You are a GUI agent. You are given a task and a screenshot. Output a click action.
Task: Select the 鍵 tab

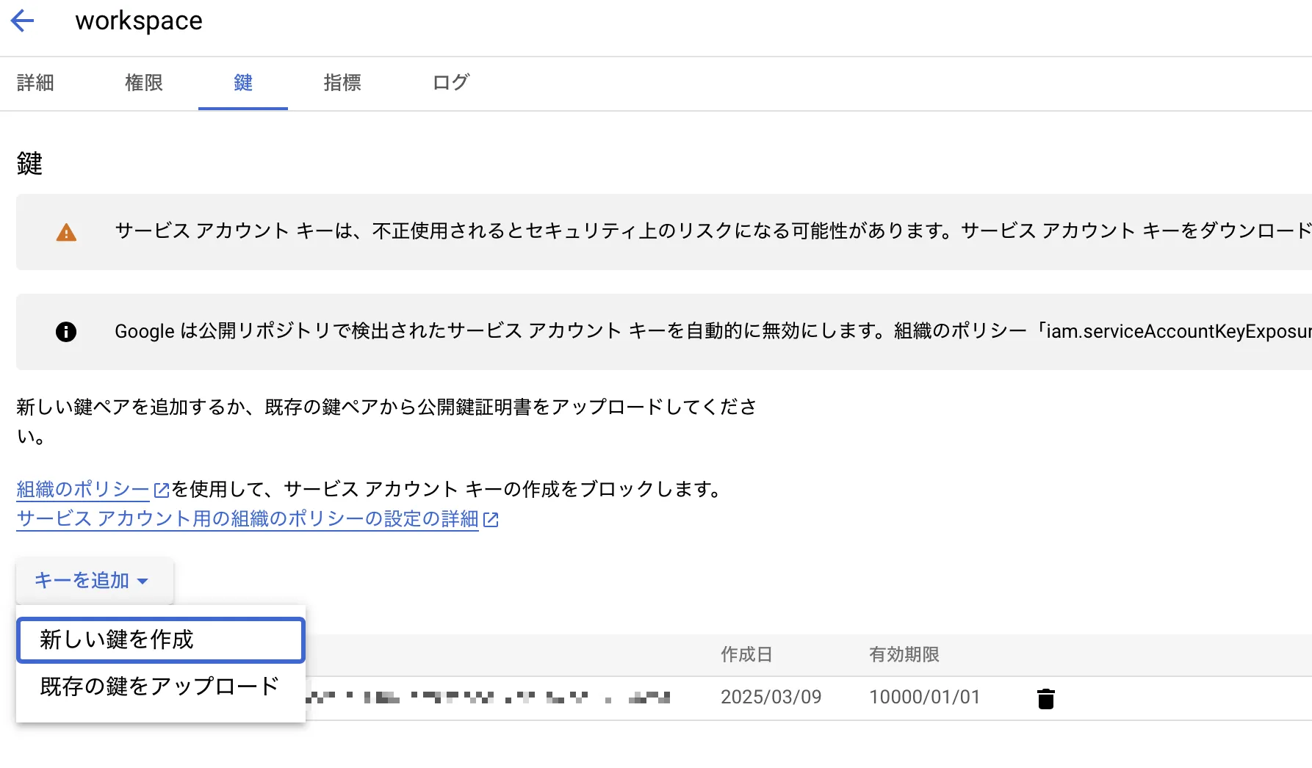243,83
